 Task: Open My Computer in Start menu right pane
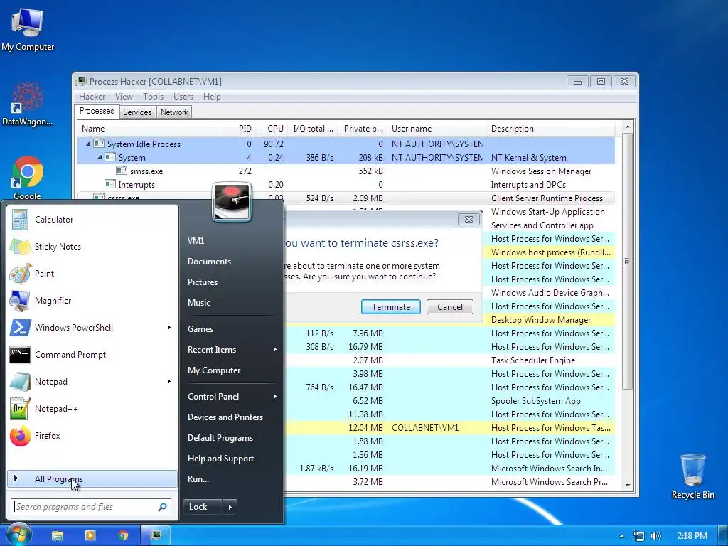[214, 370]
